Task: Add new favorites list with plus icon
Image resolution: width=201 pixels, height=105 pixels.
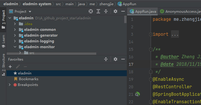Action: point(10,67)
